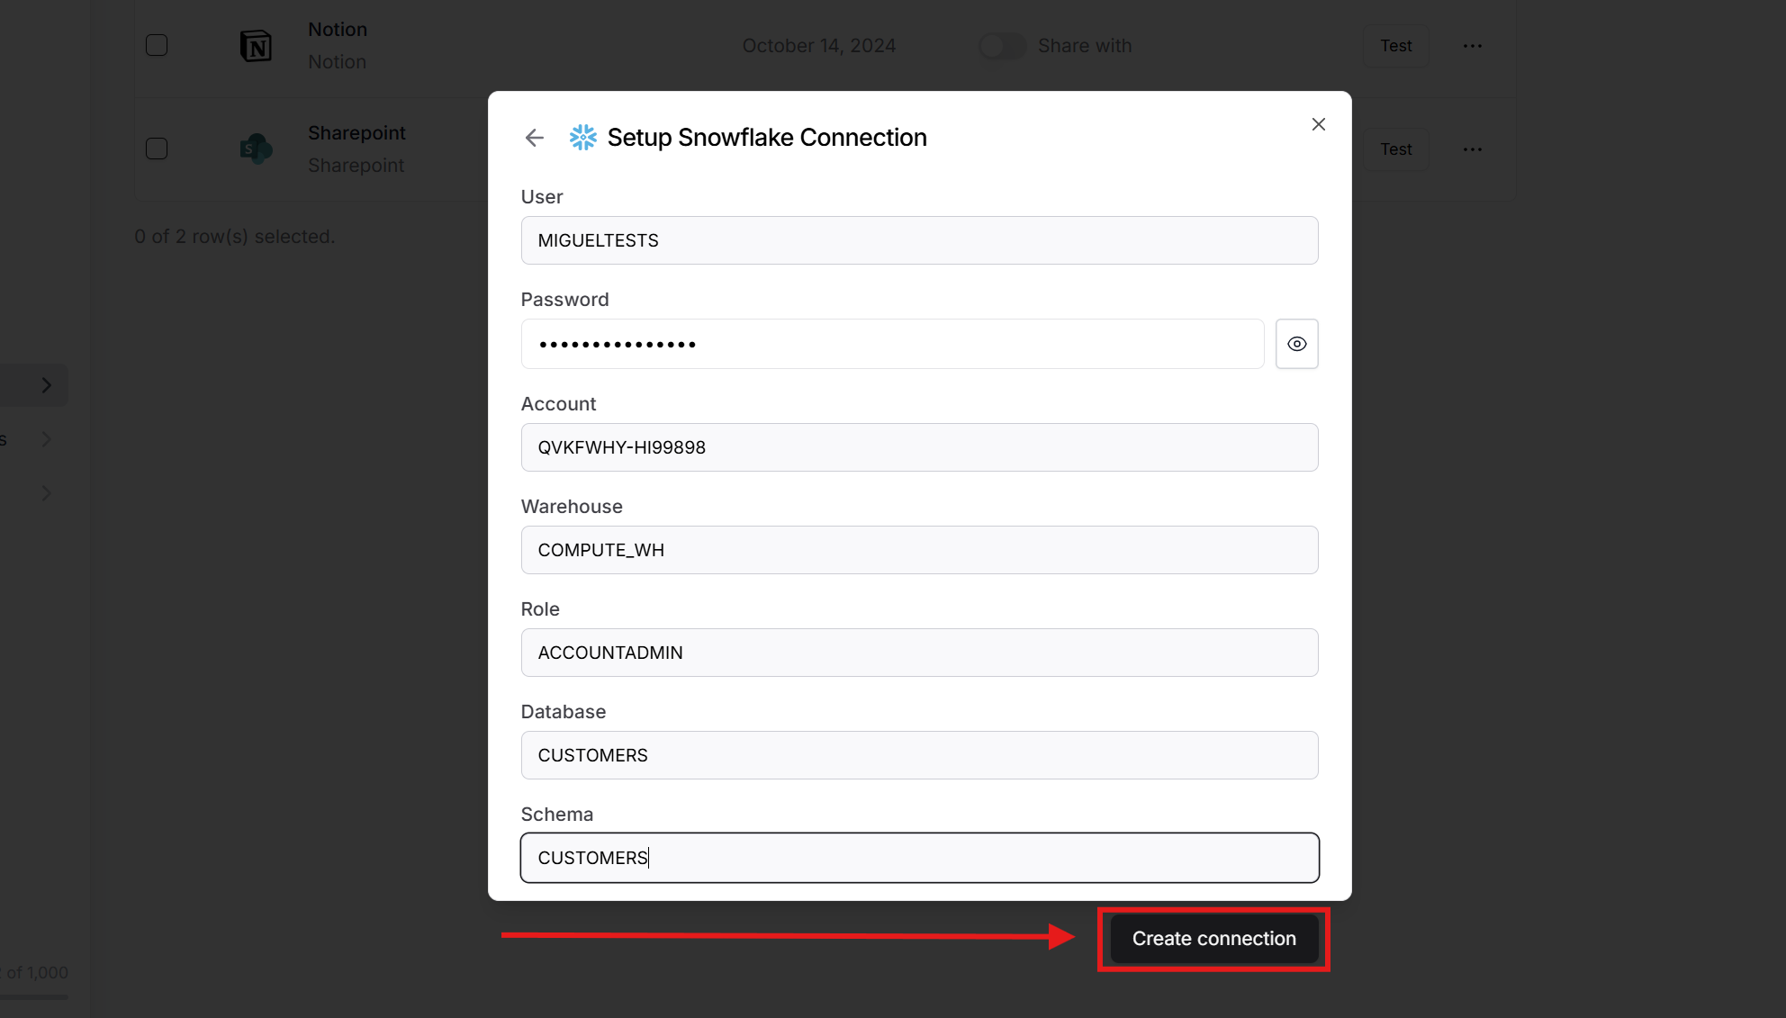Expand the Sharepoint row options

click(x=1472, y=149)
